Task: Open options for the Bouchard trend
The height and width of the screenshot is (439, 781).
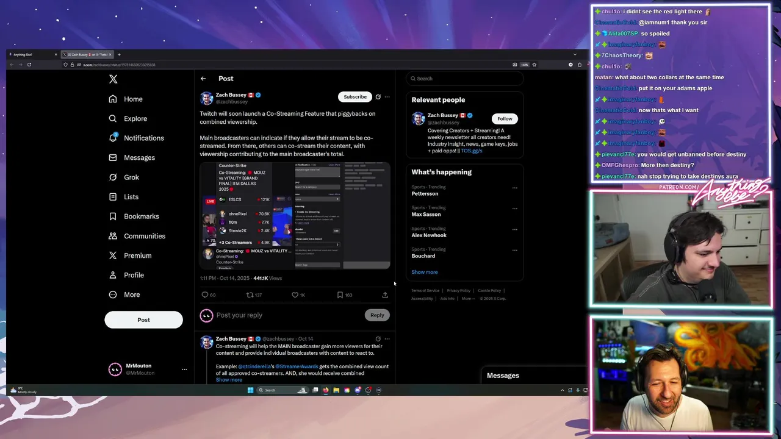Action: point(515,250)
